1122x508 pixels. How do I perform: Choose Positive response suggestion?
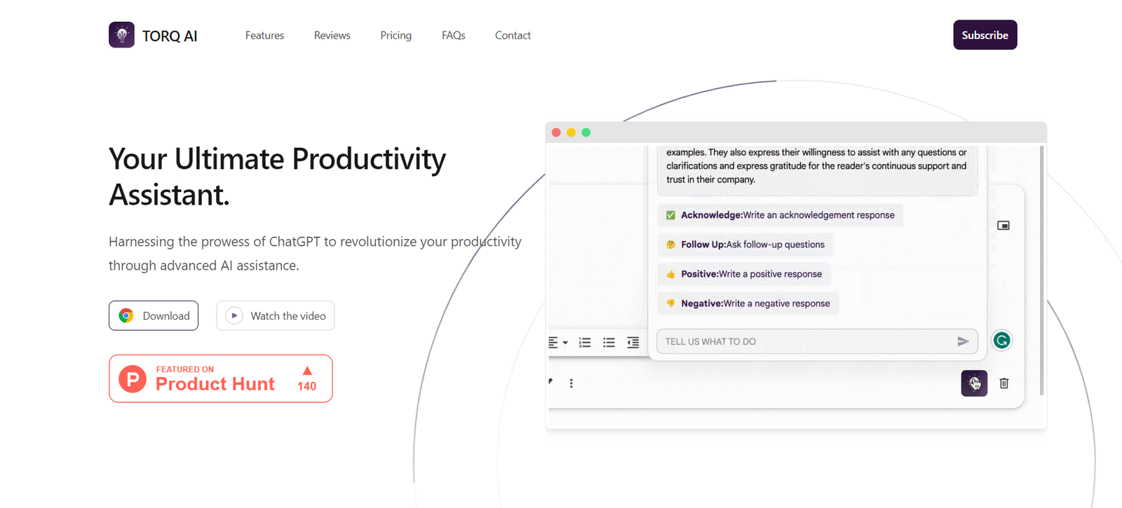pos(744,274)
